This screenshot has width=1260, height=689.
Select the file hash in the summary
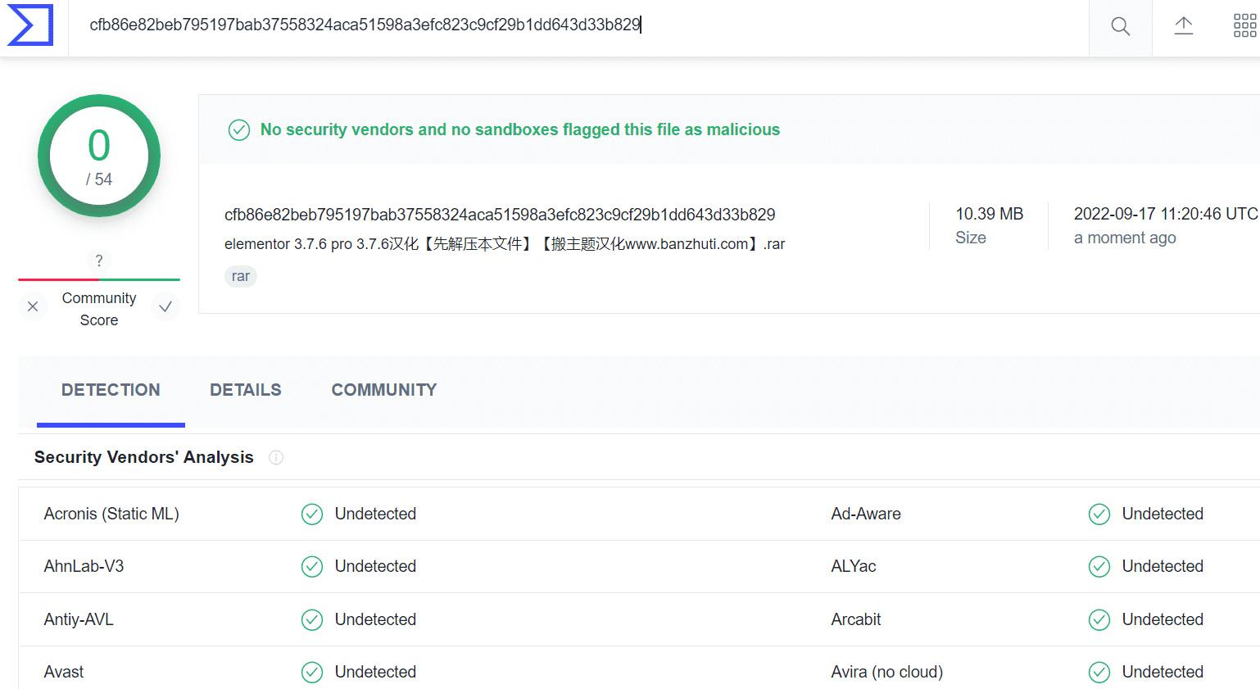click(x=500, y=215)
